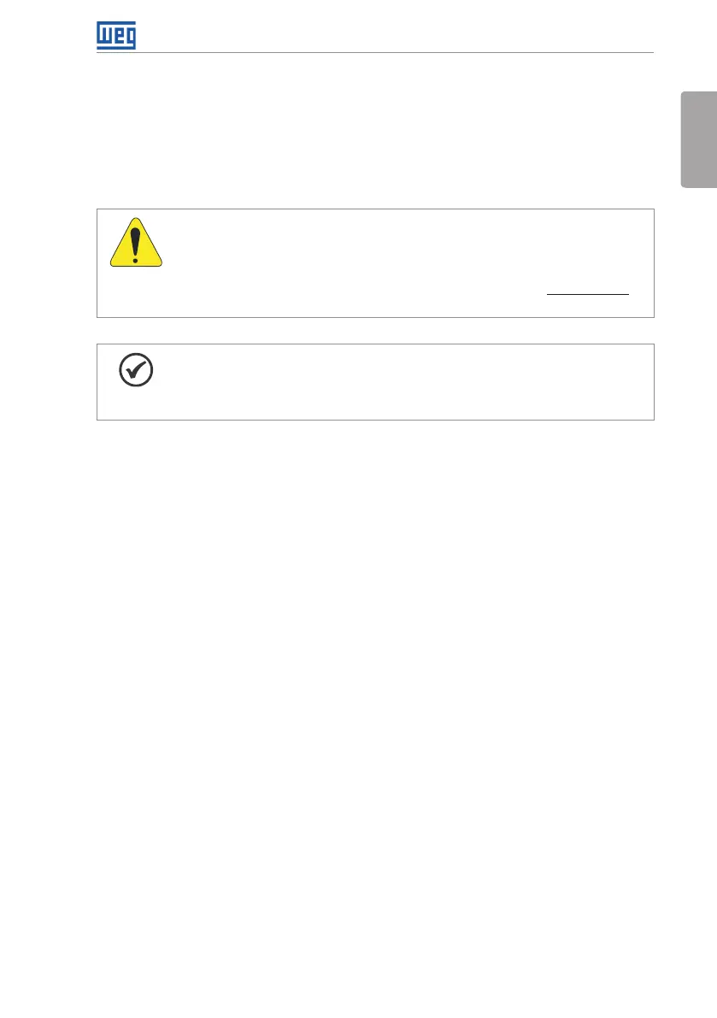Select the gray side tab on page edge
The image size is (717, 1018).
tap(699, 139)
